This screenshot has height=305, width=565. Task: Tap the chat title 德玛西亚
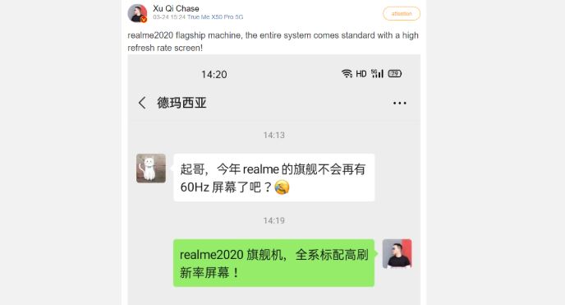click(181, 103)
